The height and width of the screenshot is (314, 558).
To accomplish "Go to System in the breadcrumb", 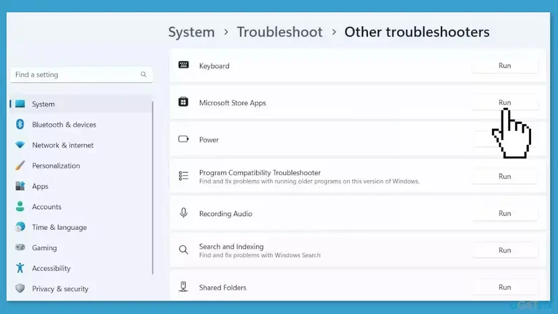I will point(191,32).
